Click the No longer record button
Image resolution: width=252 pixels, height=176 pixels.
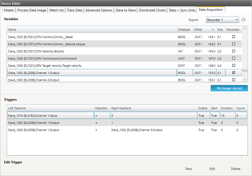click(229, 88)
